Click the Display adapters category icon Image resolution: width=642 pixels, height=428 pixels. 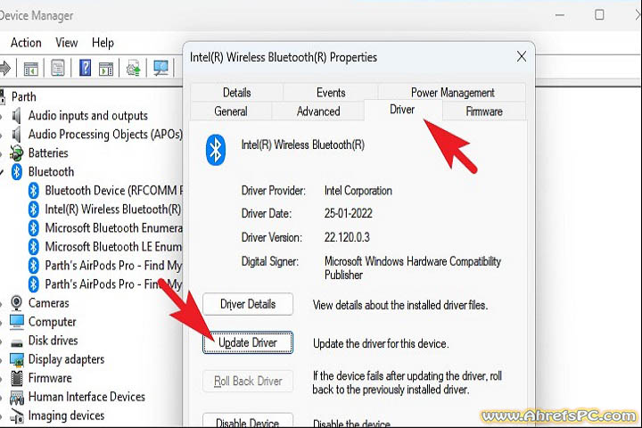(17, 360)
